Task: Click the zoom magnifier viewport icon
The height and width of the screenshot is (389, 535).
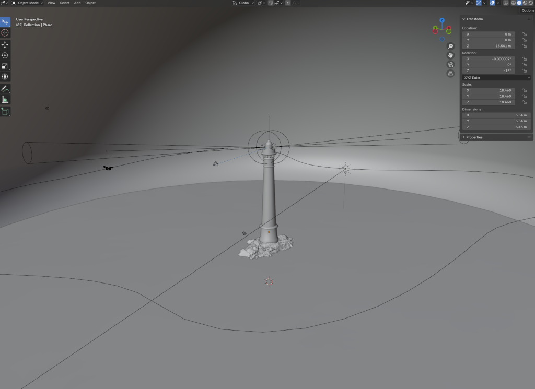Action: point(450,46)
